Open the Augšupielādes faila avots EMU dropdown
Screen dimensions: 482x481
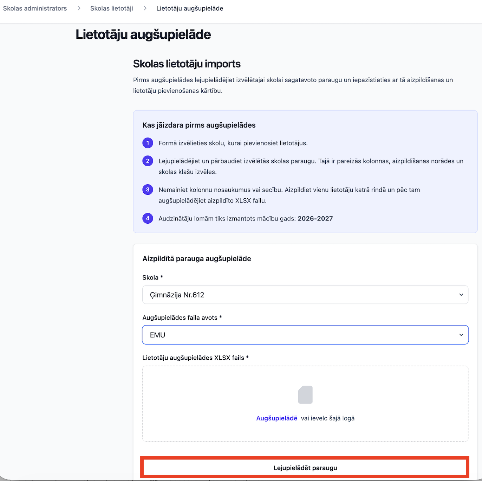click(305, 335)
